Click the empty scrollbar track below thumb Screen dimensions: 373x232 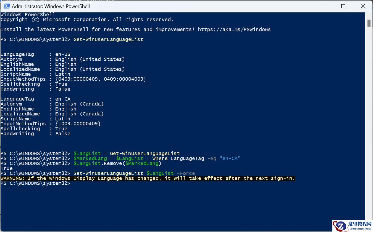369,124
